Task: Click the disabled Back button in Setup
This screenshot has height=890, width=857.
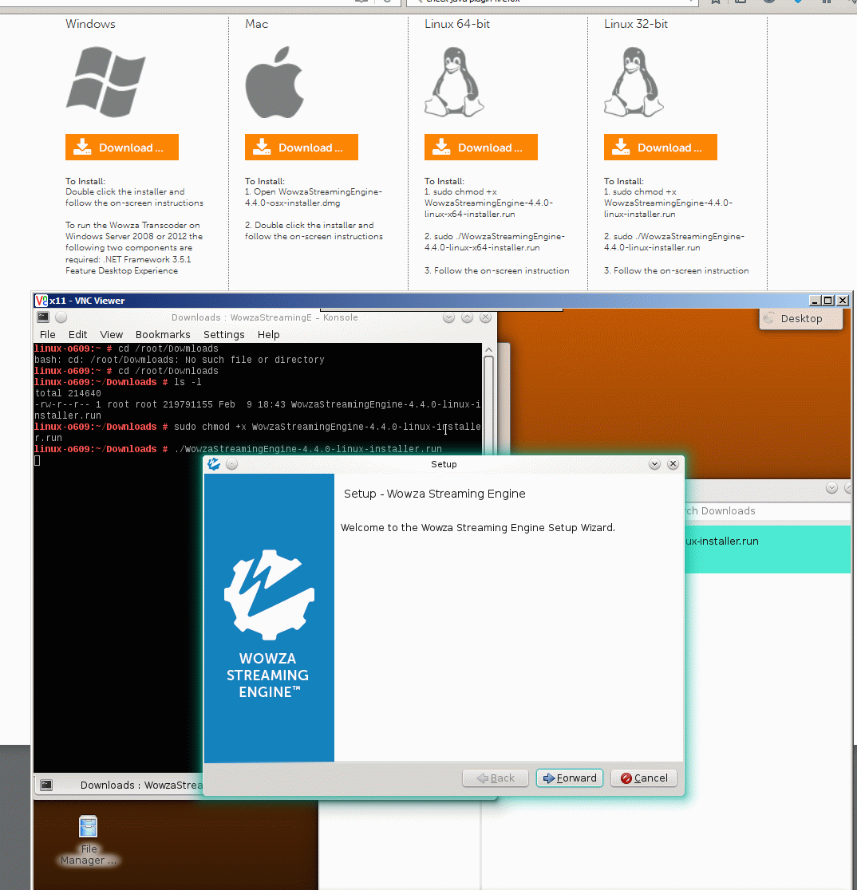Action: (x=496, y=778)
